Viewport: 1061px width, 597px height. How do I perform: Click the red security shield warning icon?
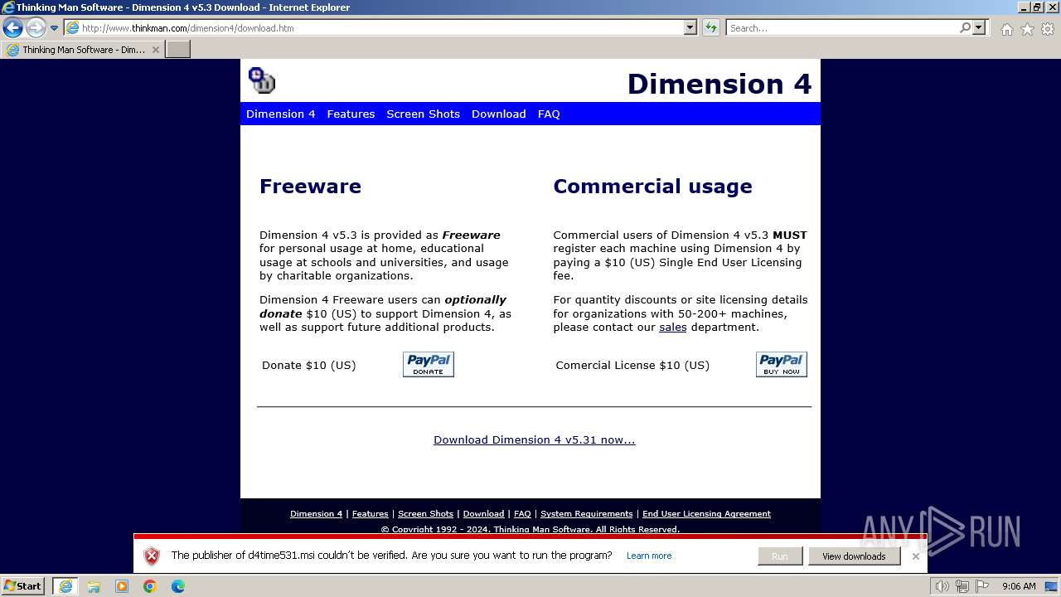pyautogui.click(x=151, y=556)
